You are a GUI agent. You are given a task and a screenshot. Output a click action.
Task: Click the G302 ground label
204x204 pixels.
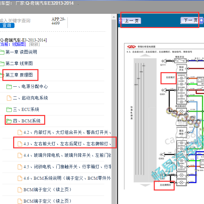[x=161, y=158]
